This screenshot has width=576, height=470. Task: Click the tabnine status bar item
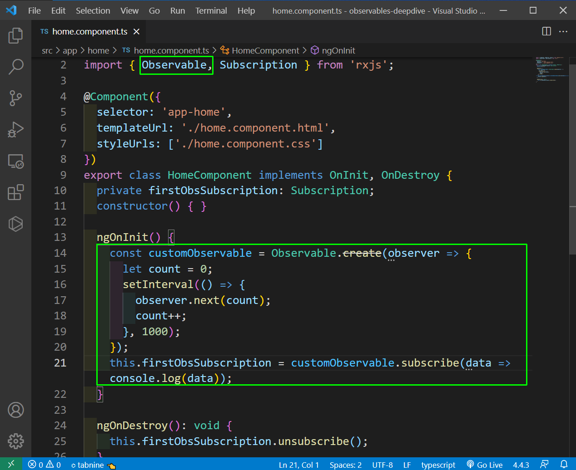93,465
